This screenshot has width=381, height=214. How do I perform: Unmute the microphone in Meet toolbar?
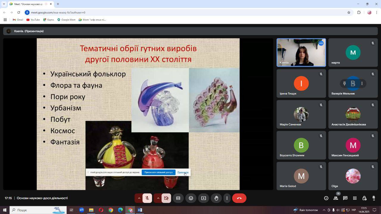(x=147, y=198)
